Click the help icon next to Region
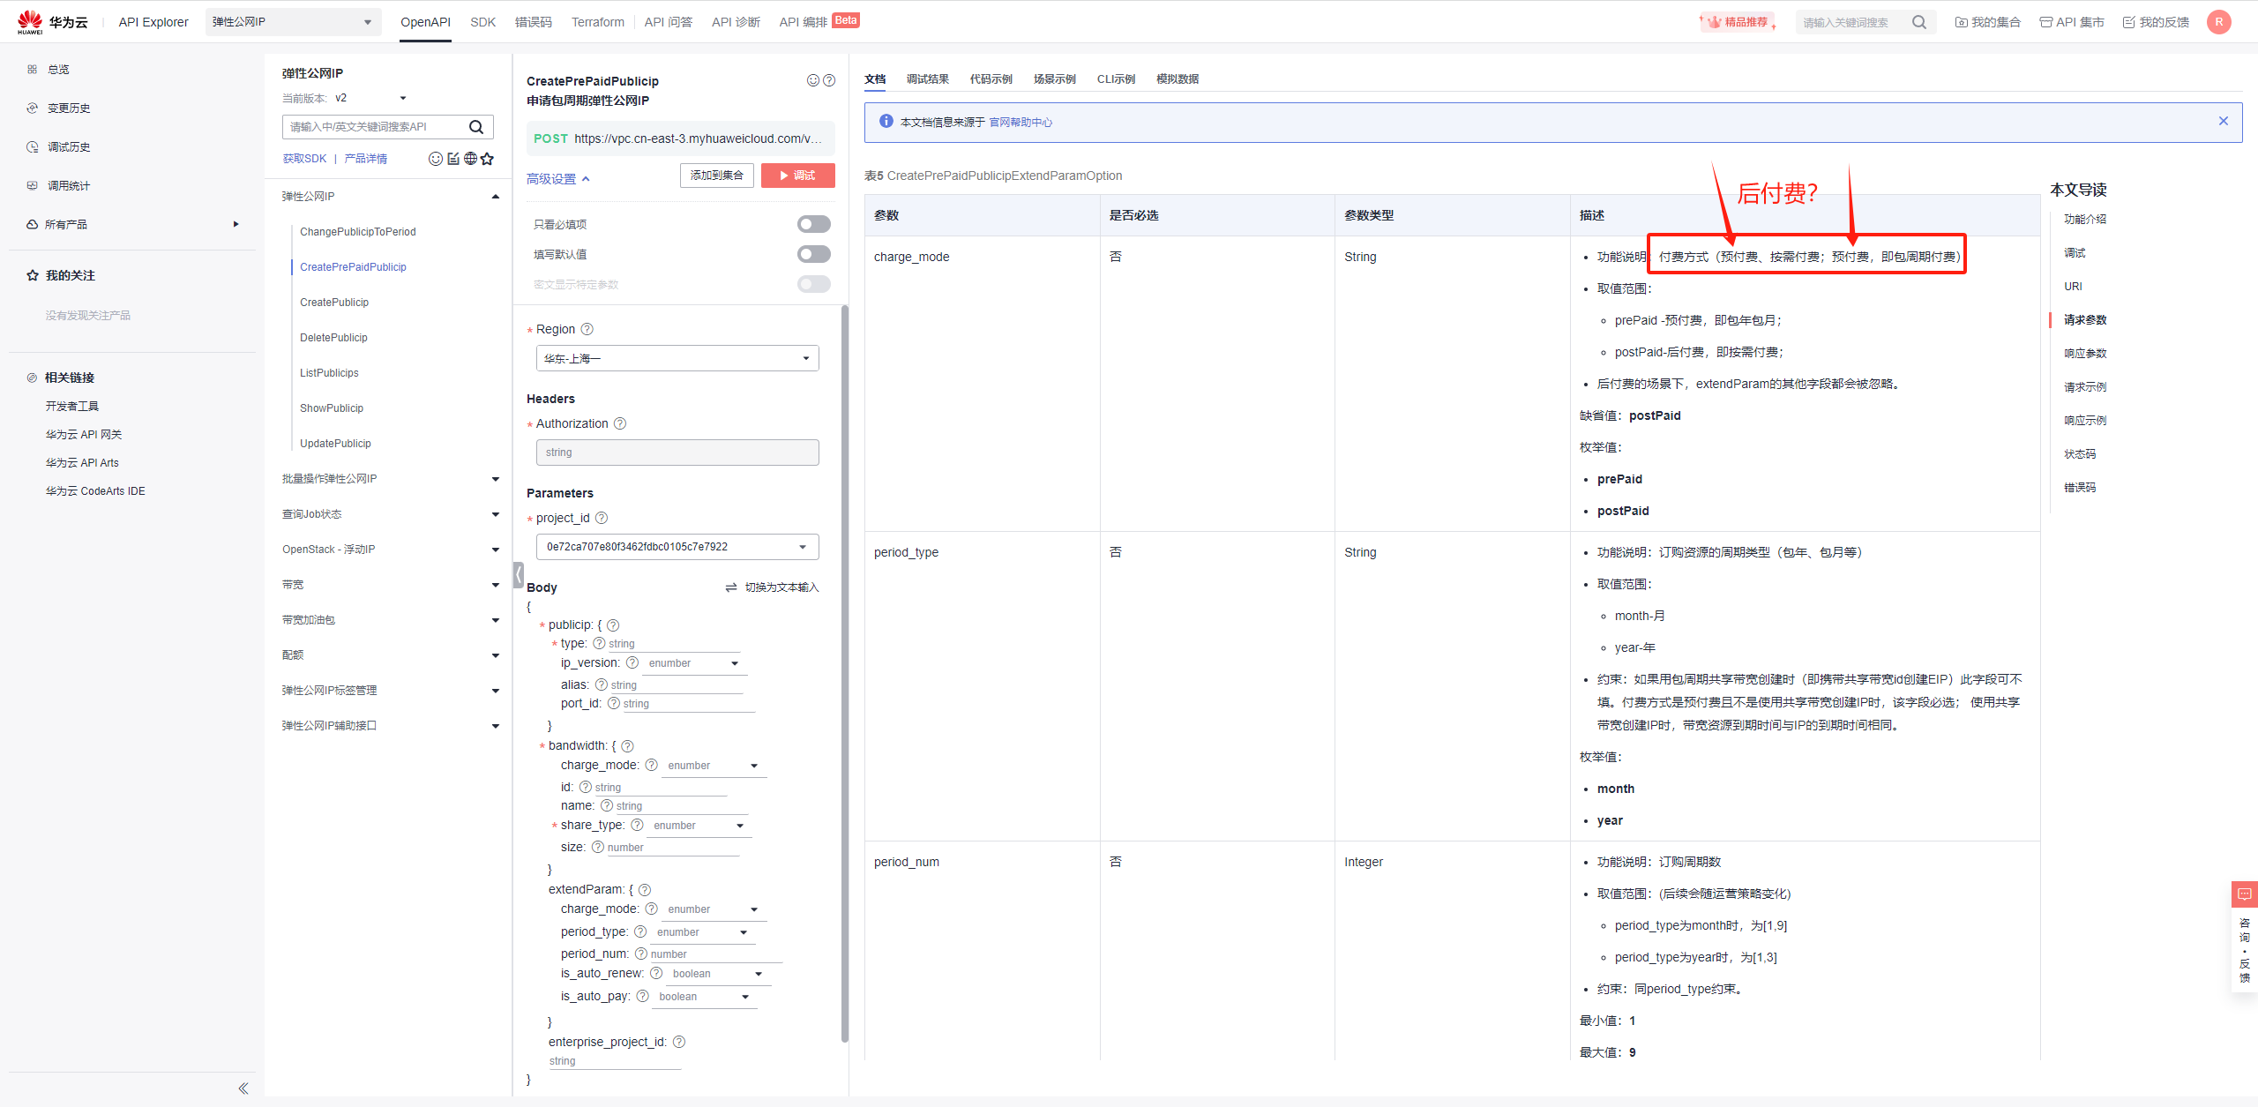2258x1107 pixels. tap(587, 329)
